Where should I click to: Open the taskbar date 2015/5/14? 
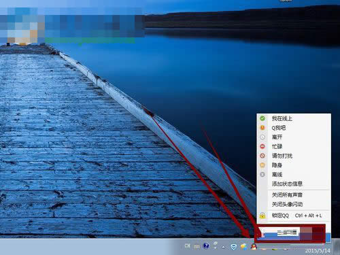(318, 251)
